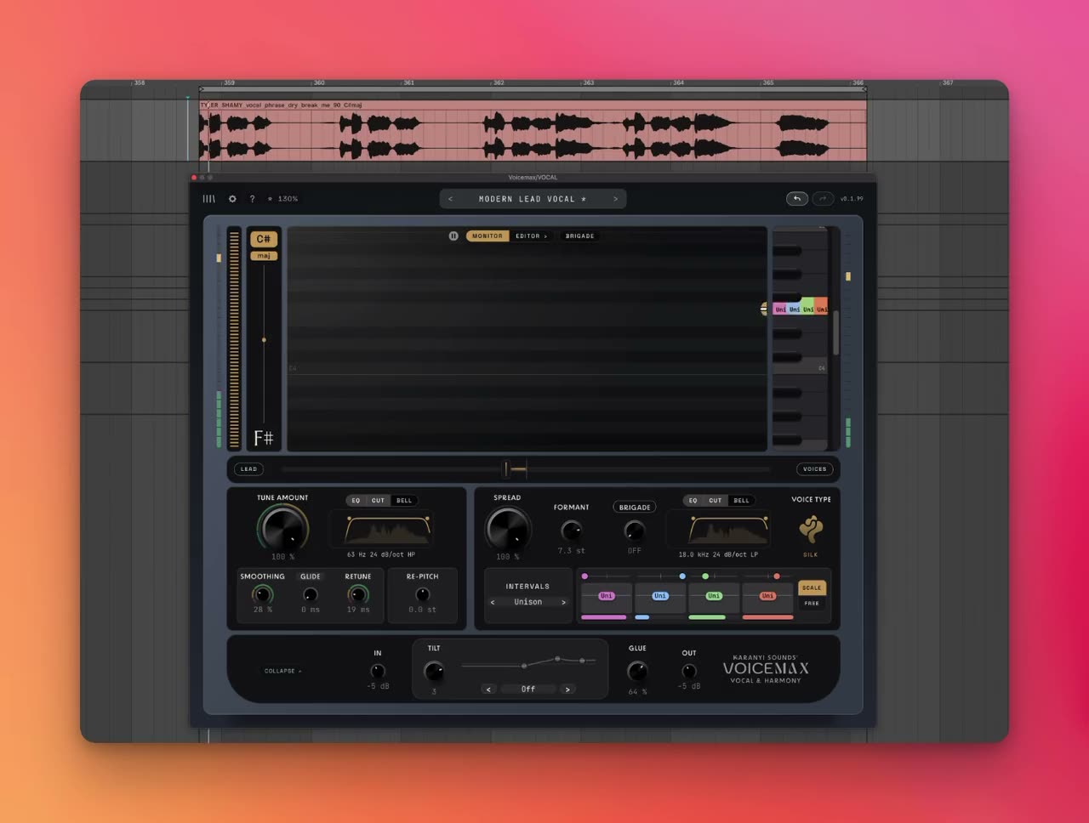Open the help question mark icon
Screen dimensions: 1089x823
click(x=252, y=199)
